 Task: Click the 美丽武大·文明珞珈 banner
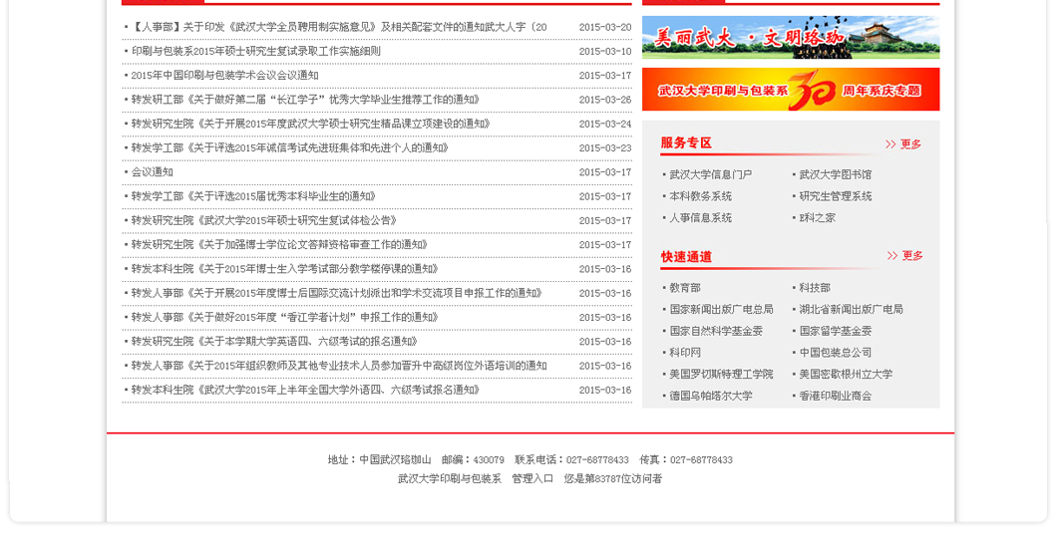tap(791, 38)
